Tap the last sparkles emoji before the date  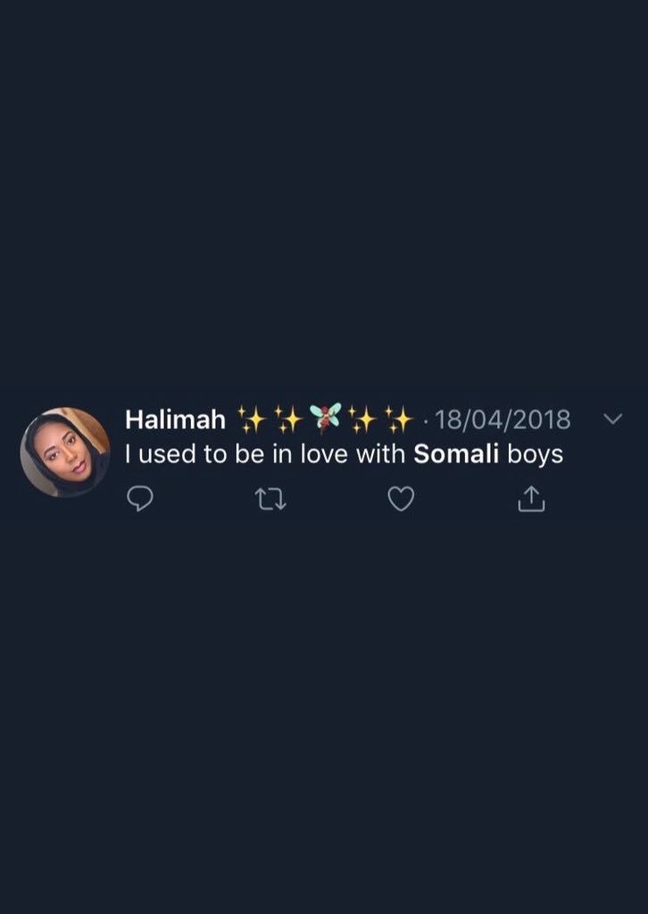click(399, 420)
